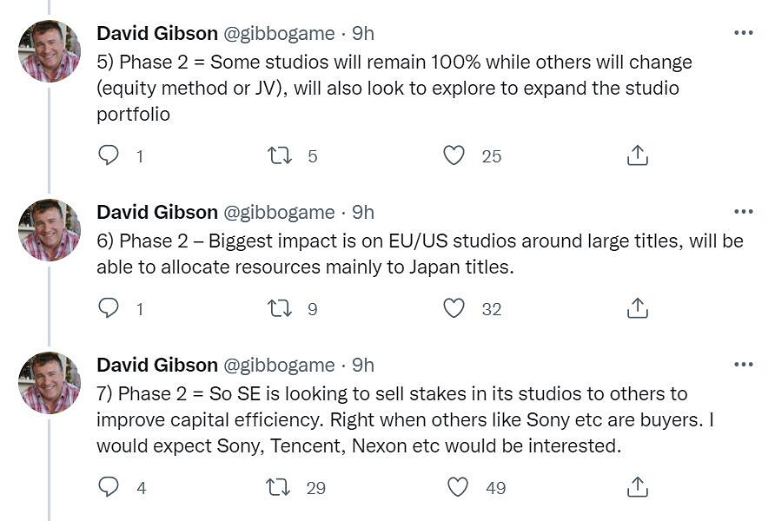
Task: Open more options for the first tweet
Action: (x=743, y=33)
